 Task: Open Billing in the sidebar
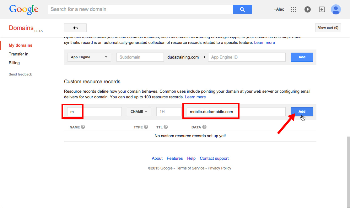coord(14,63)
